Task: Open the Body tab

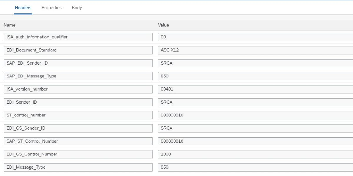Action: [77, 8]
